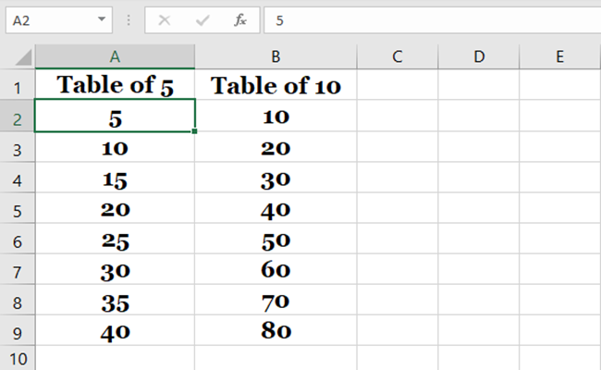Screen dimensions: 601x370
Task: Select row 5 header
Action: coord(18,210)
